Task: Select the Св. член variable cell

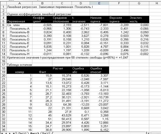Action: [20, 25]
